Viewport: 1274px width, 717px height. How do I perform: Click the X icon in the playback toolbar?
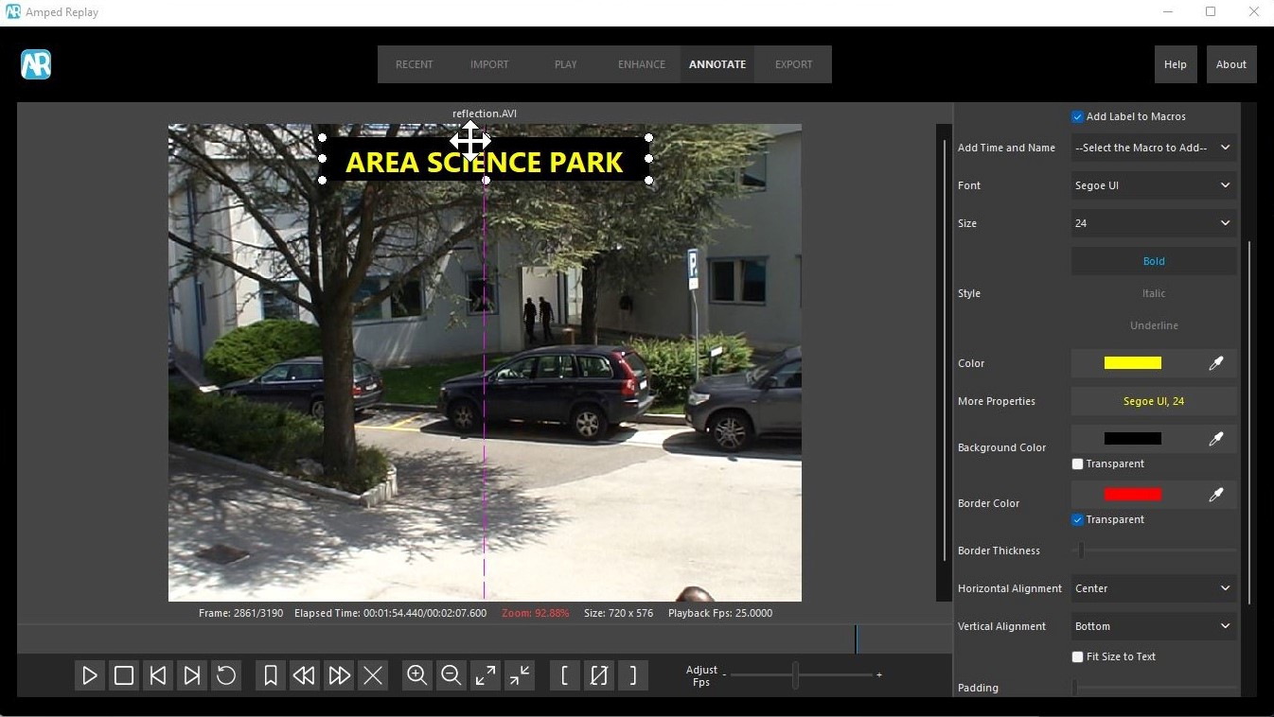point(373,675)
